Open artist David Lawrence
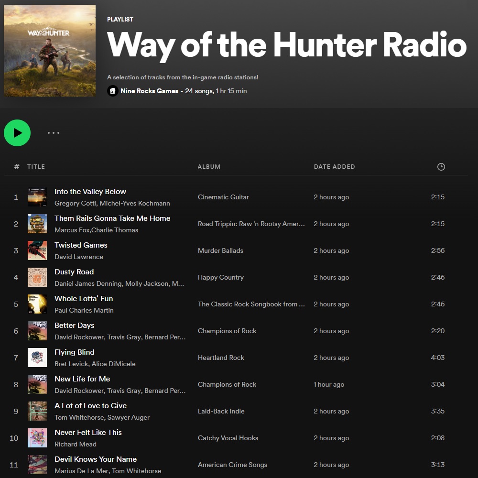478x478 pixels. [x=79, y=257]
